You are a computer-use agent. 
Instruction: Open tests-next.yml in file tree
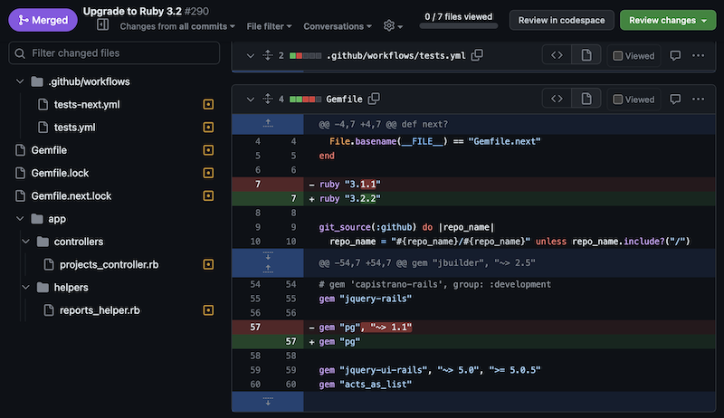[x=87, y=105]
